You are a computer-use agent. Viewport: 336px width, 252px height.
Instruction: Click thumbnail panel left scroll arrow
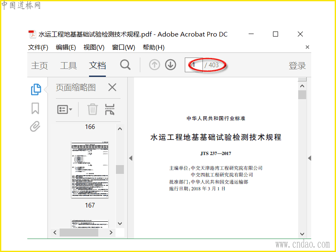pos(55,233)
